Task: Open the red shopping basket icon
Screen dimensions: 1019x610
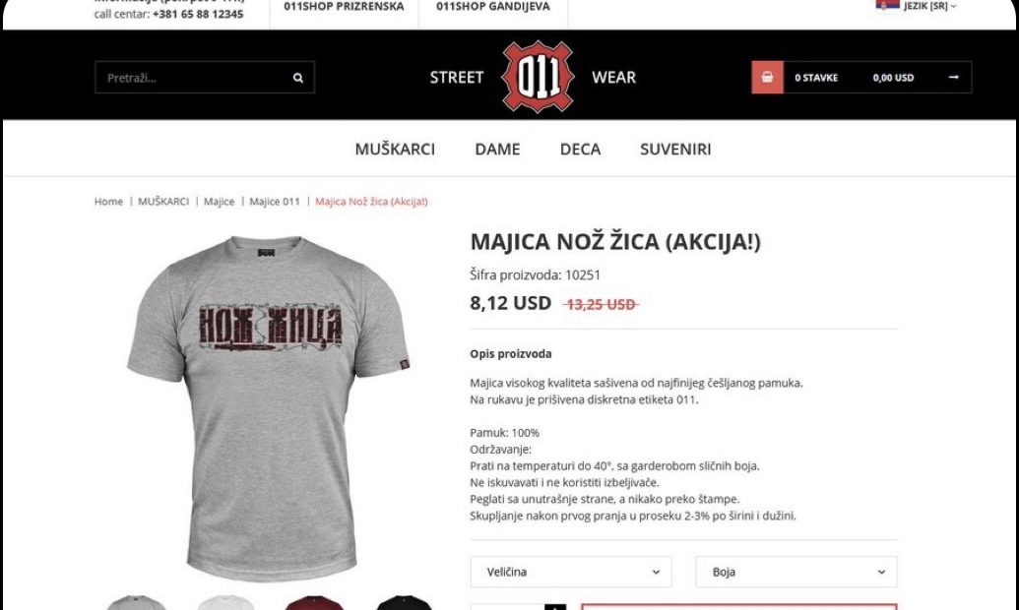Action: (768, 78)
